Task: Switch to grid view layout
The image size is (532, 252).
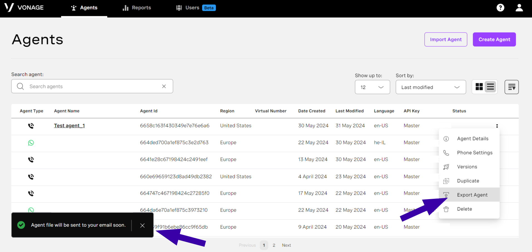Action: pos(479,87)
